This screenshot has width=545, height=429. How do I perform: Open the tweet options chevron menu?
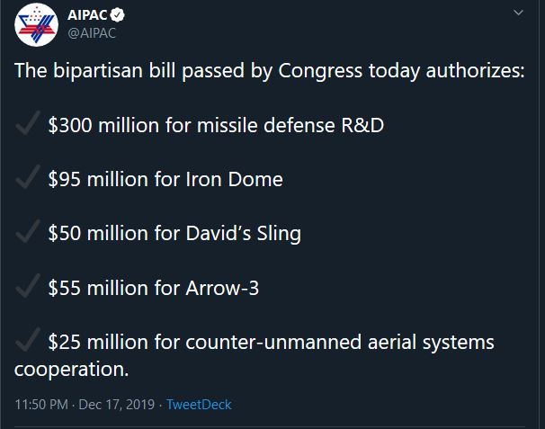(517, 13)
